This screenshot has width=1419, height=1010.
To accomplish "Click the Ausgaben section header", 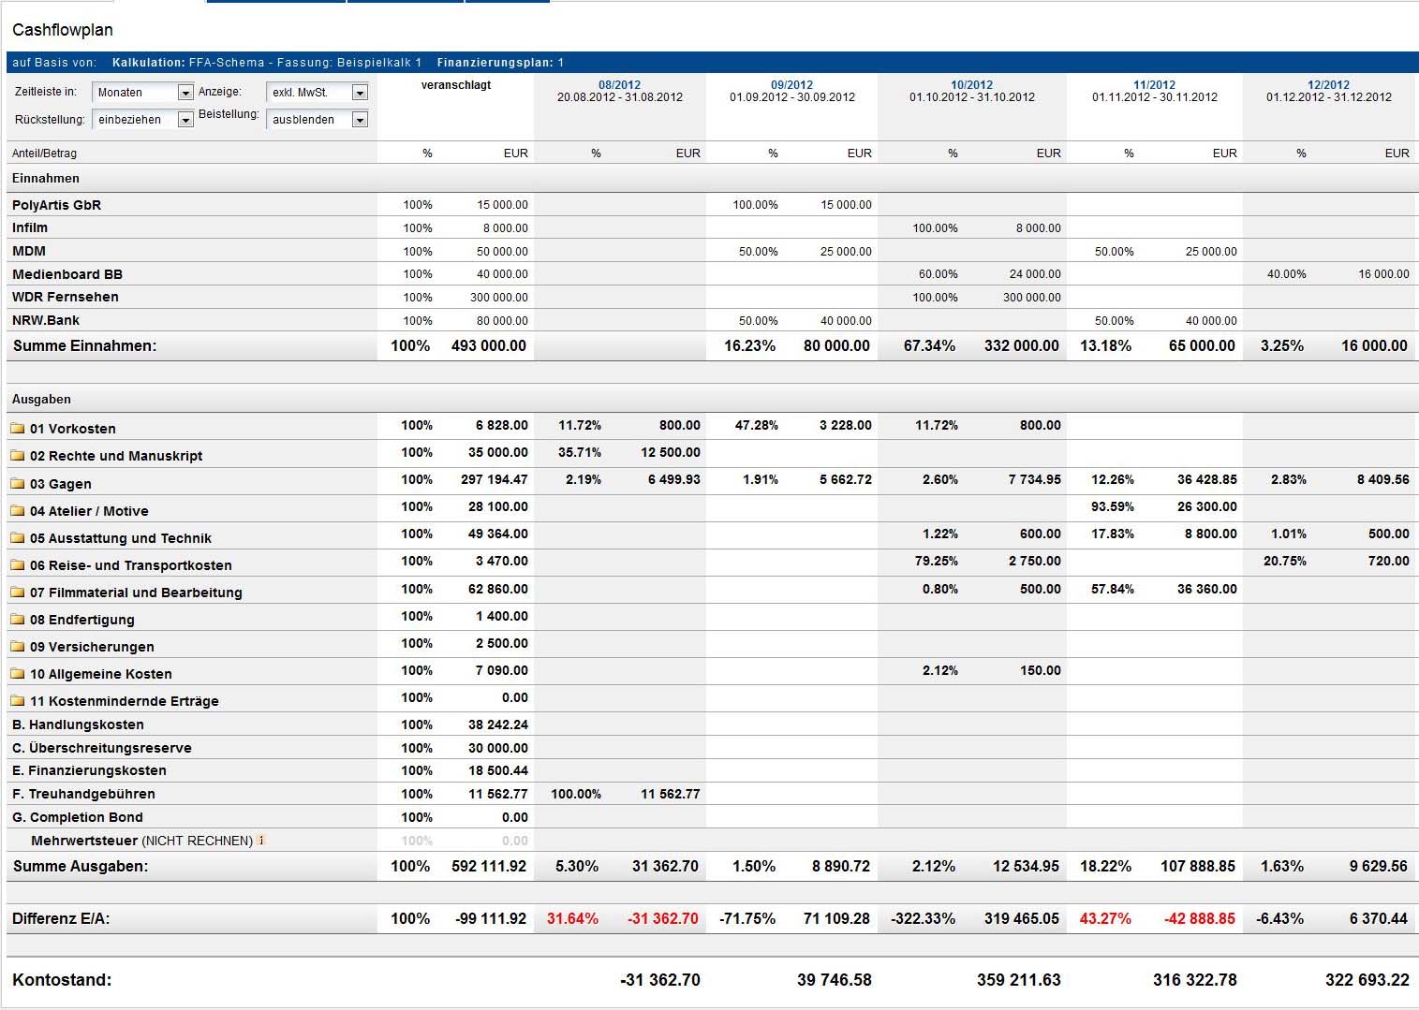I will click(x=41, y=399).
